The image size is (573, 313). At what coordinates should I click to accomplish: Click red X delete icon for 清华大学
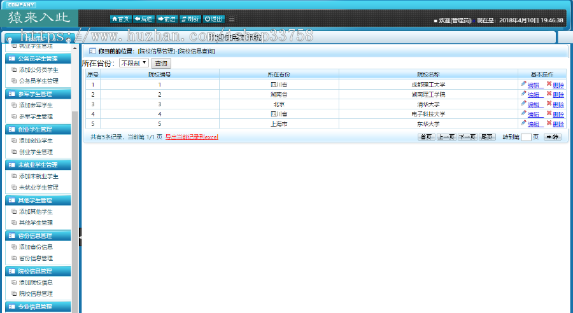pyautogui.click(x=549, y=104)
